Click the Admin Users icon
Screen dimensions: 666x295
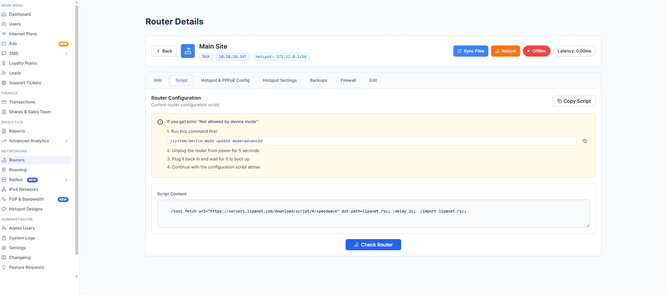pyautogui.click(x=4, y=228)
